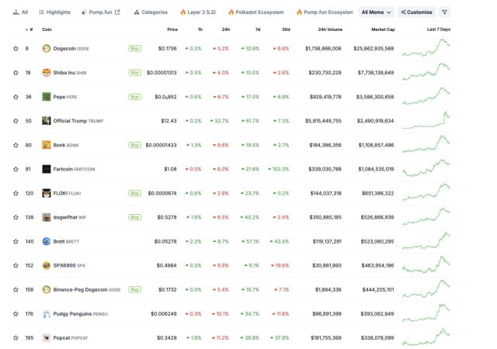497x349 pixels.
Task: Open Official Trump 7-day sparkline
Action: (x=426, y=120)
